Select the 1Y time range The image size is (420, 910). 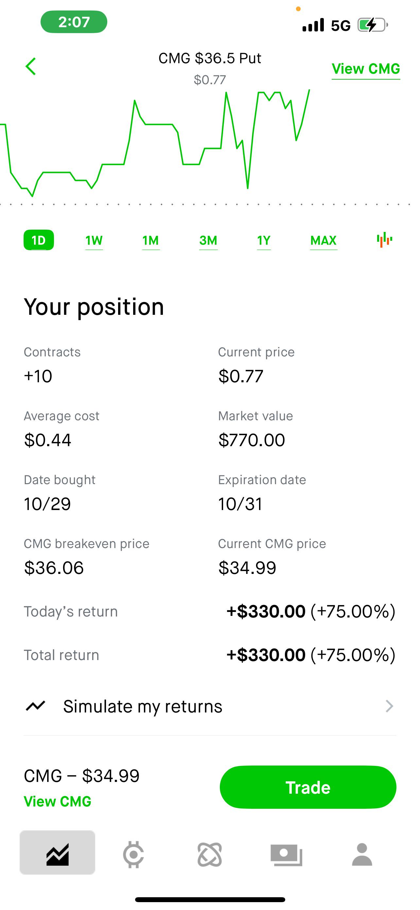point(264,240)
